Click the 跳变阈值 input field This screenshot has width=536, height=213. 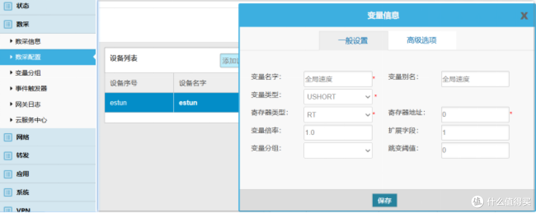click(475, 151)
